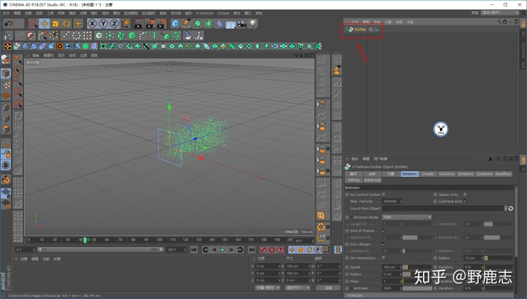Open the Advanced tab
Image resolution: width=527 pixels, height=299 pixels.
click(x=372, y=180)
